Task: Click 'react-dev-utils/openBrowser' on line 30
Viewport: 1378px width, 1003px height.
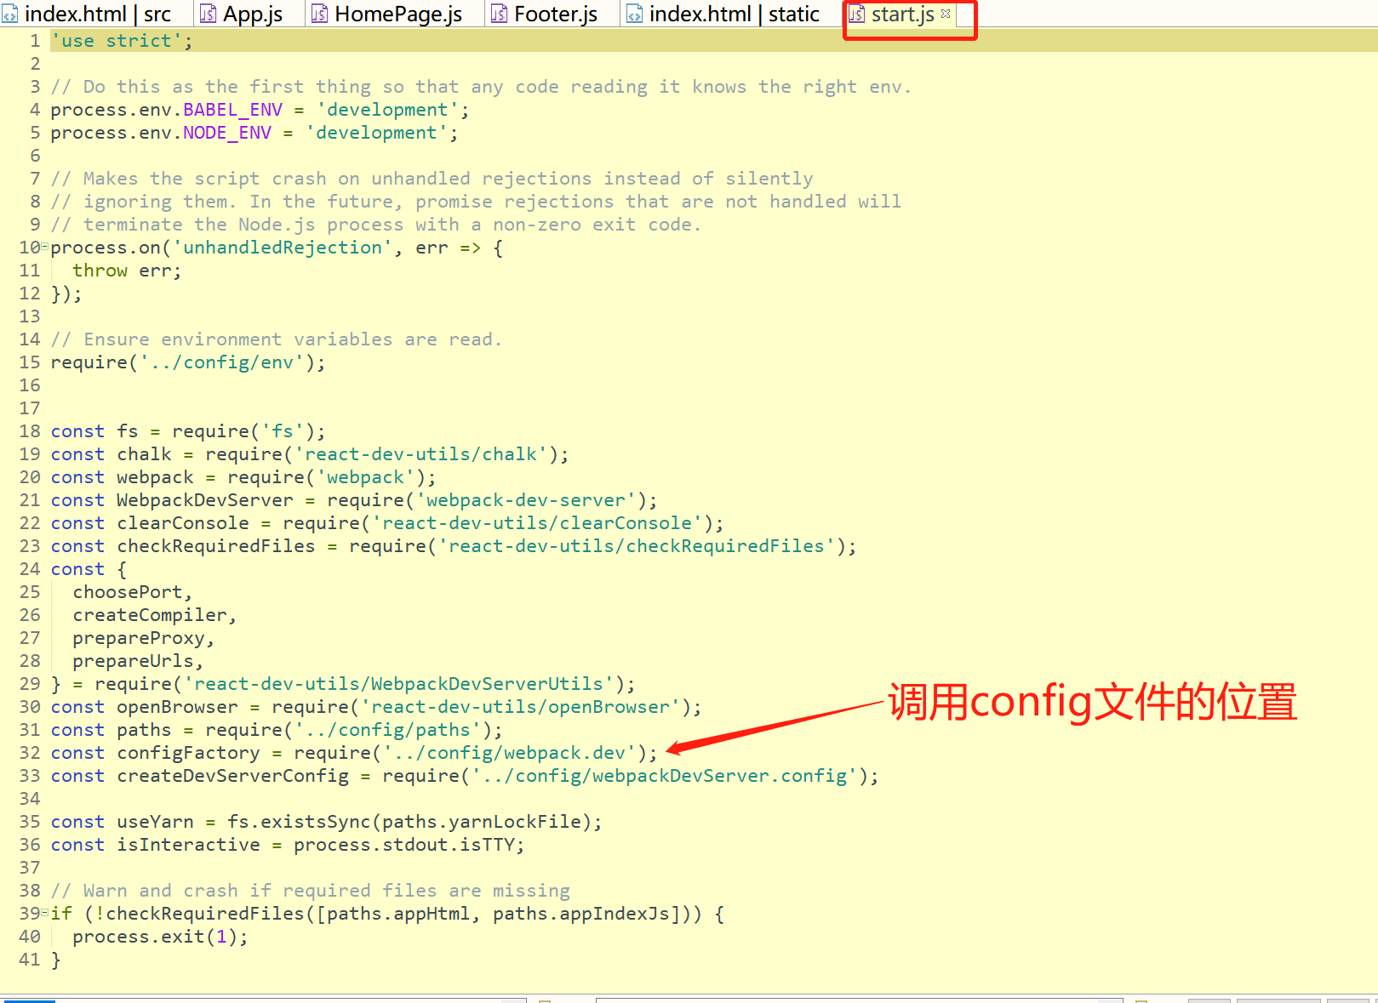Action: point(521,706)
